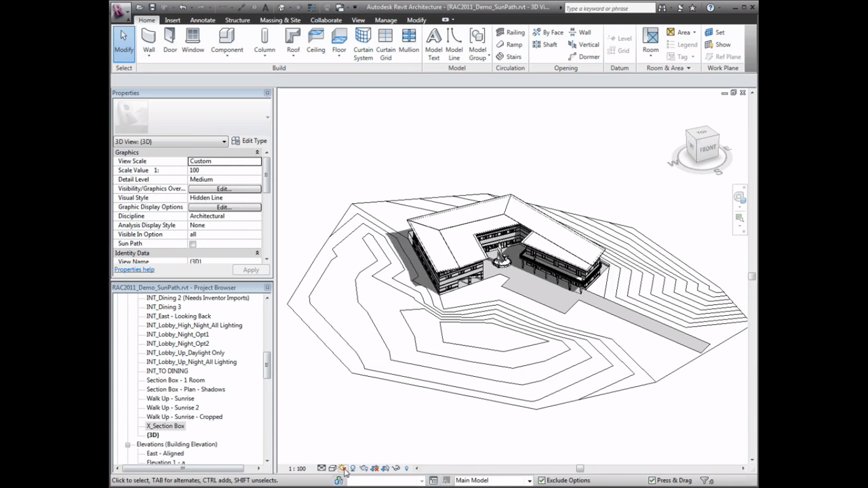Switch to the Annotate ribbon tab
Viewport: 868px width, 488px height.
[203, 20]
